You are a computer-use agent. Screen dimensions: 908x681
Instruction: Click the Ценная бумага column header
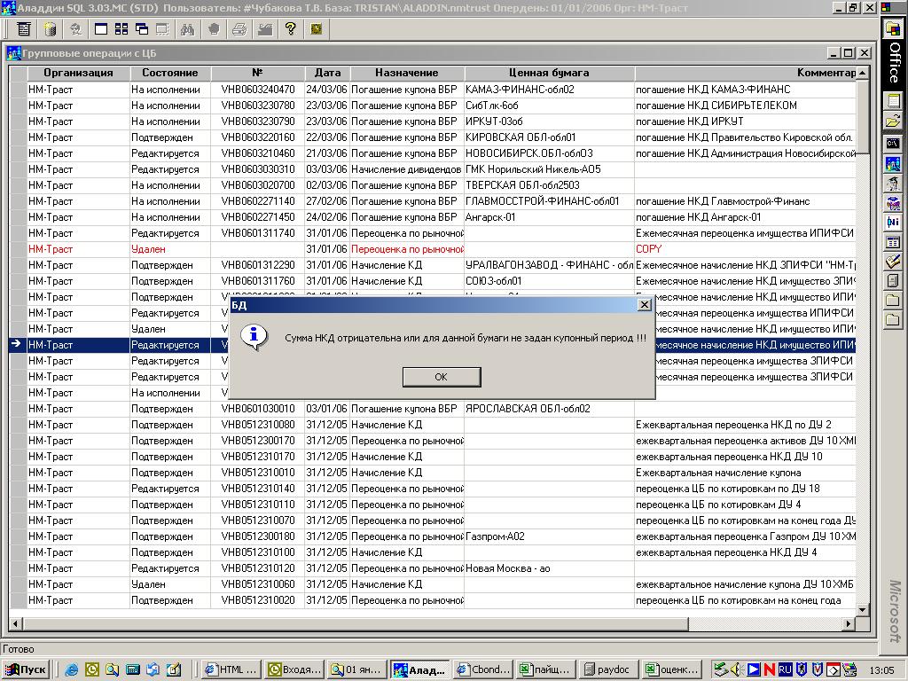click(x=549, y=73)
